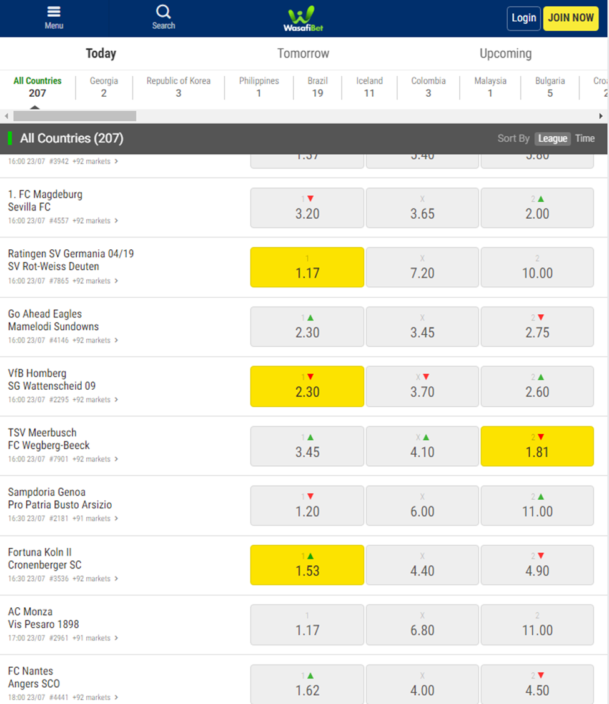Viewport: 609px width, 704px height.
Task: Select away win 4.50 for Angers SCO
Action: click(537, 684)
